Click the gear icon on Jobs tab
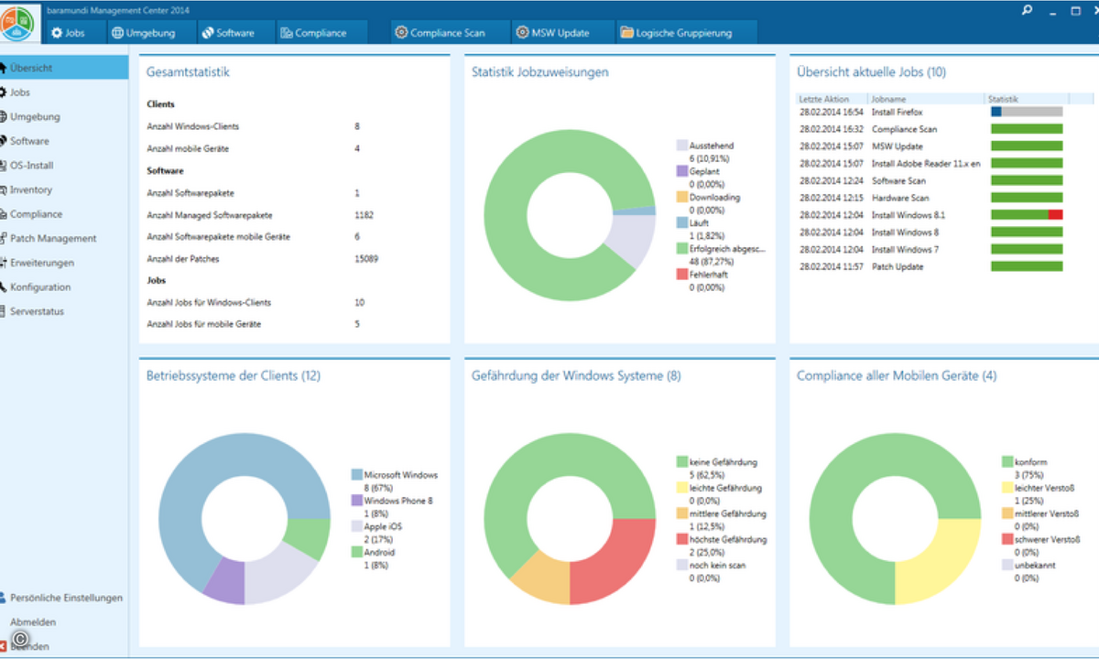The width and height of the screenshot is (1099, 659). click(x=57, y=33)
